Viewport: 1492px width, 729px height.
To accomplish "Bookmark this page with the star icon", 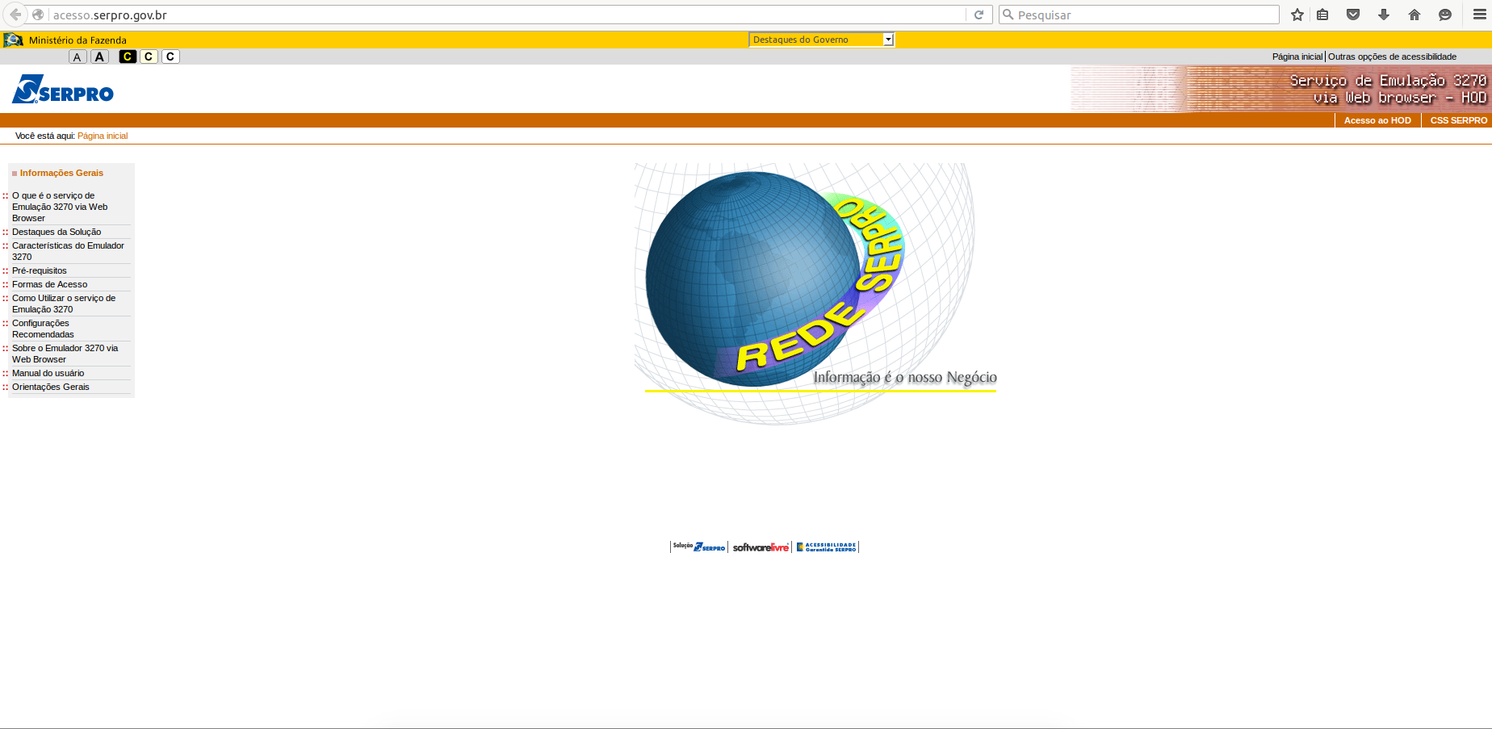I will (1297, 15).
